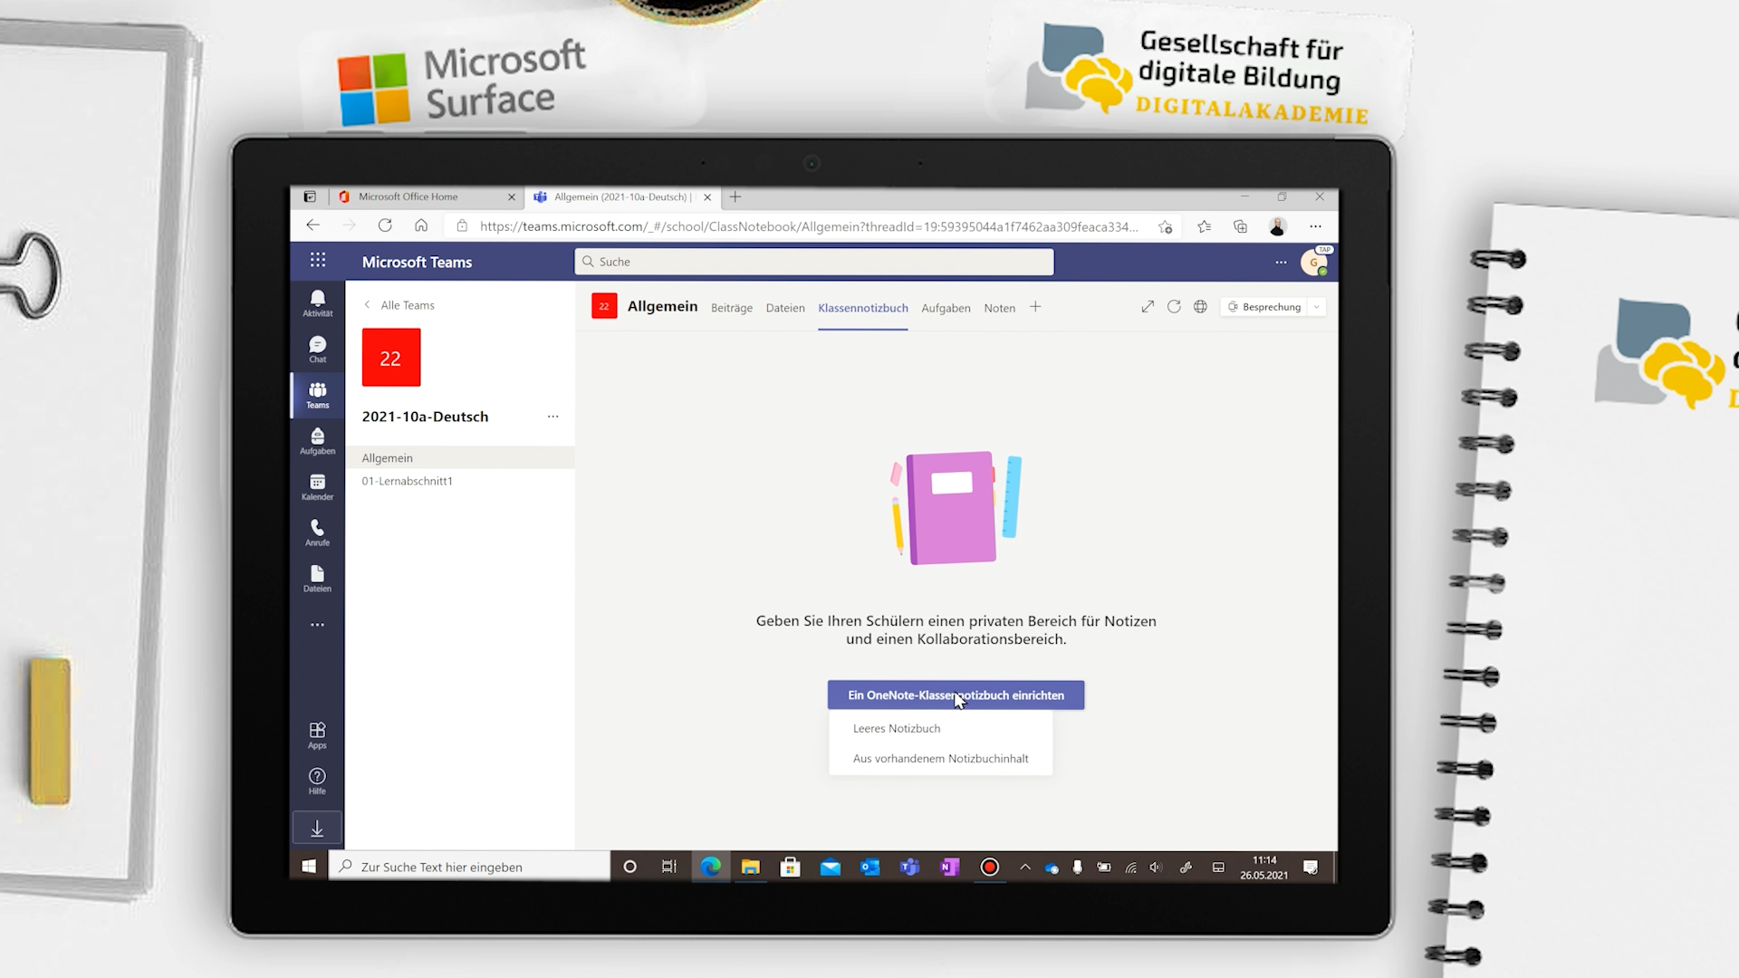The width and height of the screenshot is (1739, 978).
Task: Click the browser address bar URL
Action: (x=809, y=226)
